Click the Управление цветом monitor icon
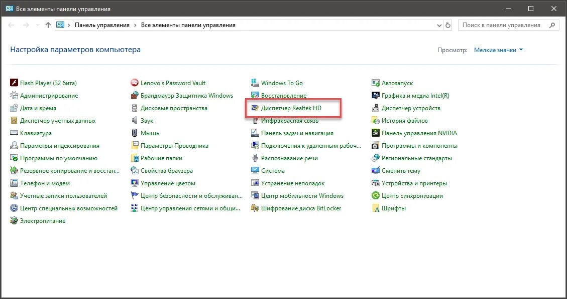567x299 pixels. [135, 183]
